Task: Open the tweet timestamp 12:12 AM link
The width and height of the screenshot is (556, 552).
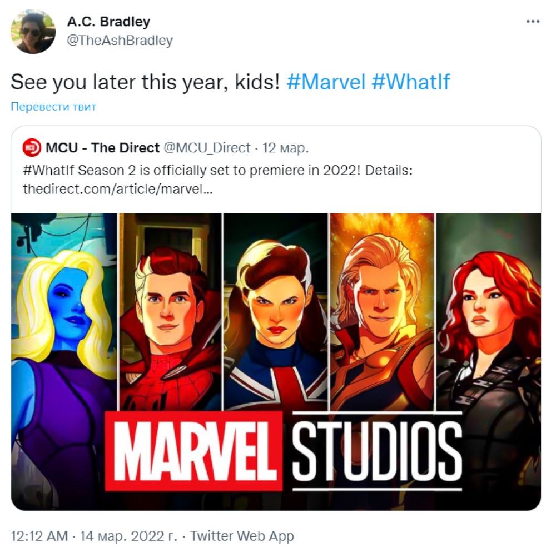Action: pos(39,536)
